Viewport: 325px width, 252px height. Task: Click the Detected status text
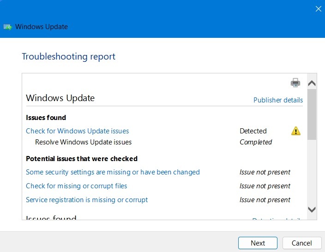pyautogui.click(x=253, y=131)
